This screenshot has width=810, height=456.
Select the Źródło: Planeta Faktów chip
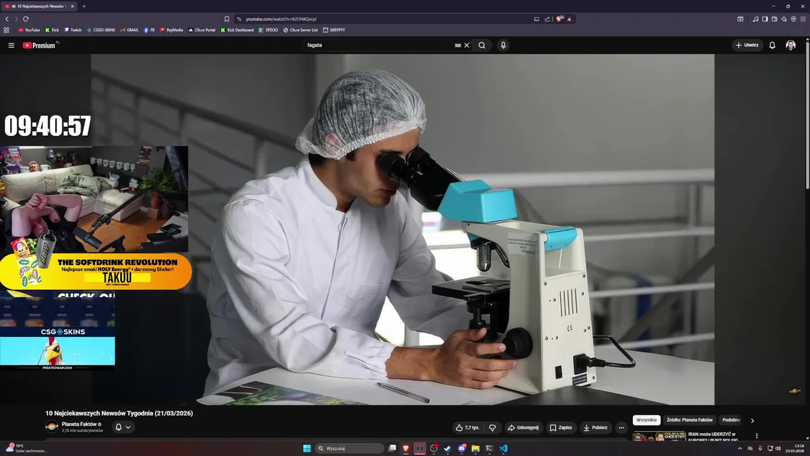pyautogui.click(x=690, y=420)
